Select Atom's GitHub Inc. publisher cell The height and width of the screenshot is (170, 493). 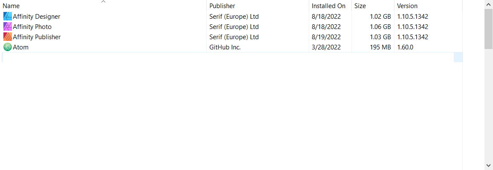coord(225,47)
